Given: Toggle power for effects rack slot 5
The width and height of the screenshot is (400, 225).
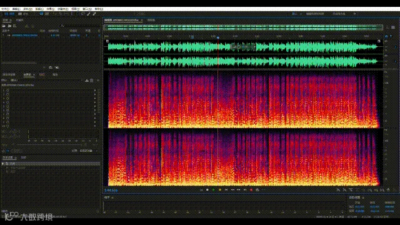Looking at the screenshot, I should pos(7,106).
